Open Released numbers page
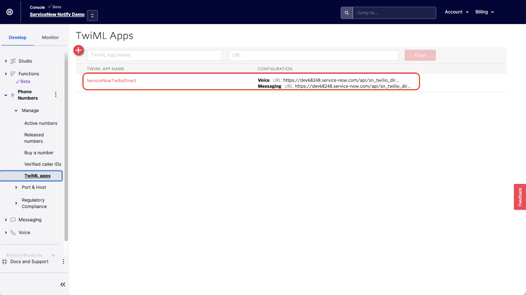This screenshot has height=295, width=526. coord(34,138)
